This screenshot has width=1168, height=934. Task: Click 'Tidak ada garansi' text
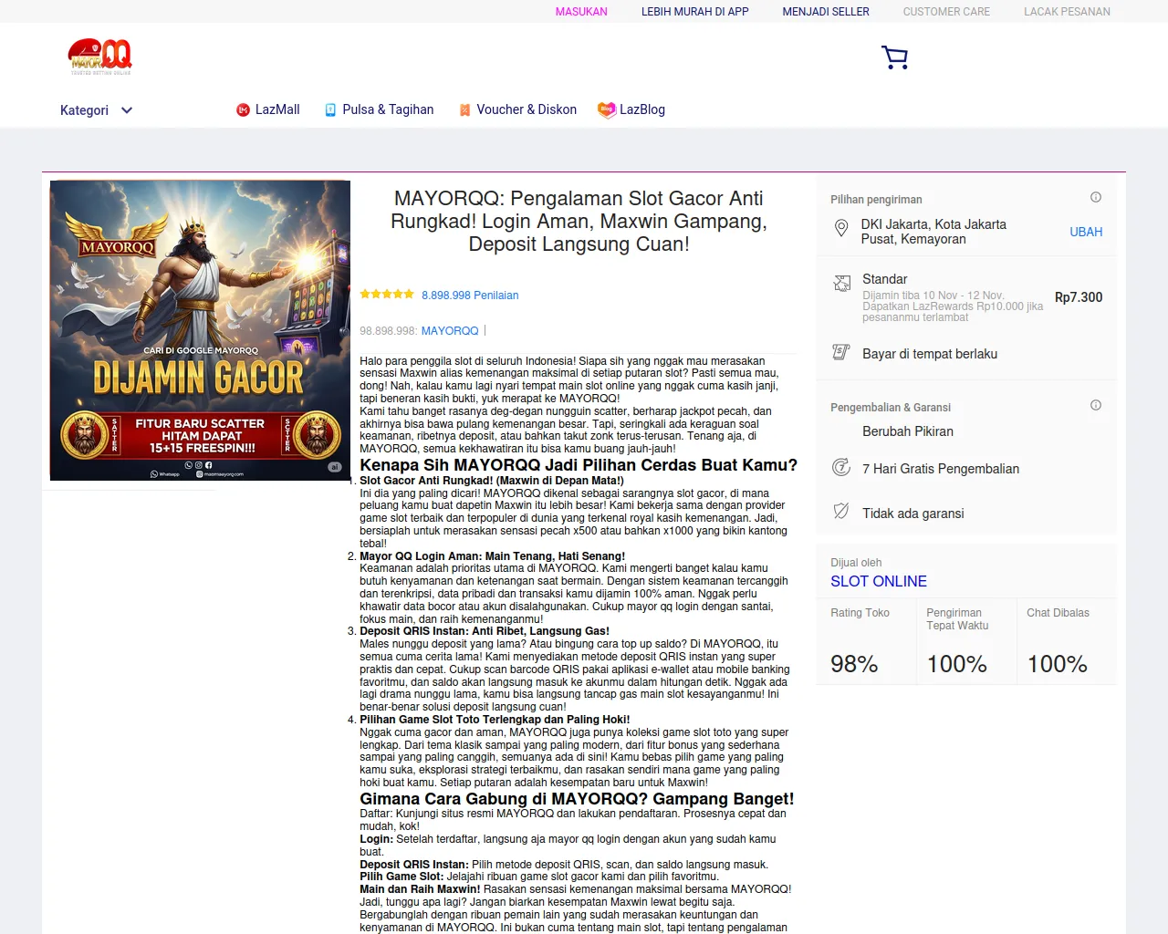(x=913, y=514)
